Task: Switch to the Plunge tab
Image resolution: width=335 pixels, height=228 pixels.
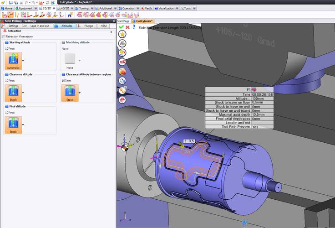Action: pyautogui.click(x=88, y=26)
